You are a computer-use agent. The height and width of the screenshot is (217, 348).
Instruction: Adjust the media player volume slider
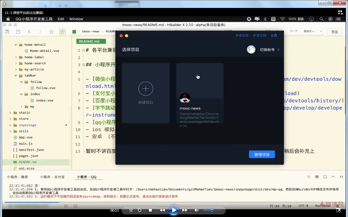point(212,210)
